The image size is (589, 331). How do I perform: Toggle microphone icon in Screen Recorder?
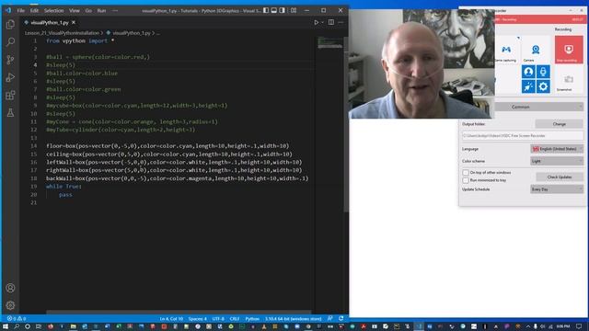[543, 72]
